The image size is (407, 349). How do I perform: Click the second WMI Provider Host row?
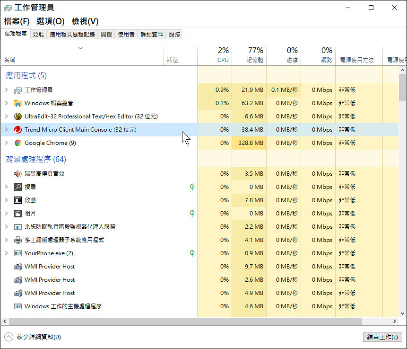[199, 280]
